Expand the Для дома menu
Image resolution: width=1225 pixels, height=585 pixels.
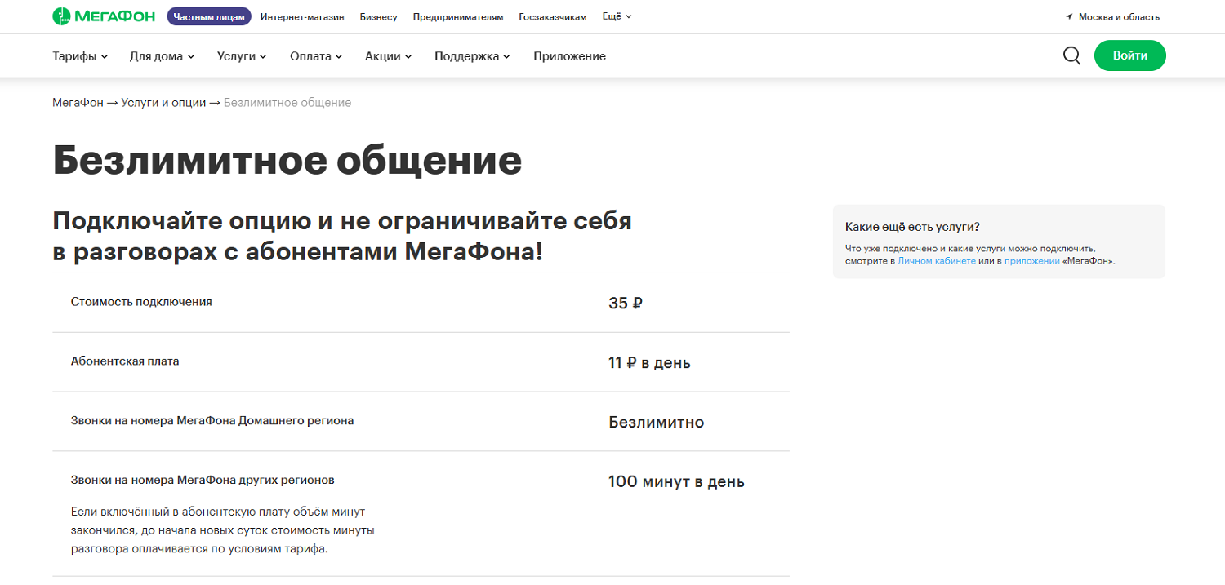click(x=162, y=56)
